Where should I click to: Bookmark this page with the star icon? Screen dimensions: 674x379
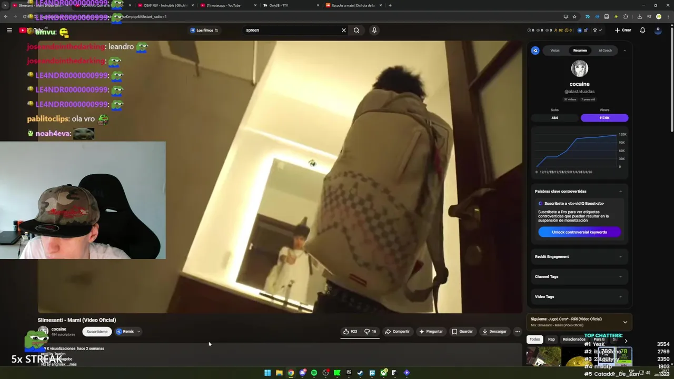click(574, 16)
